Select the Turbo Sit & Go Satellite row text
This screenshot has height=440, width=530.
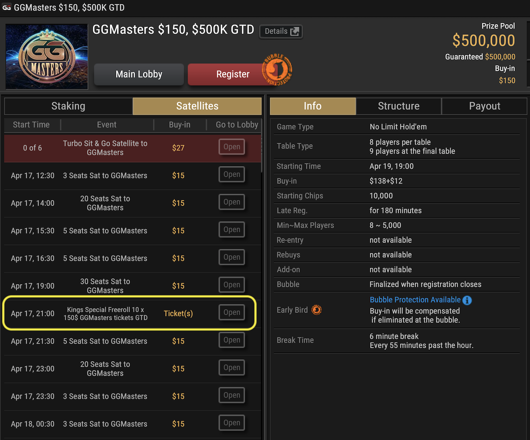(105, 148)
